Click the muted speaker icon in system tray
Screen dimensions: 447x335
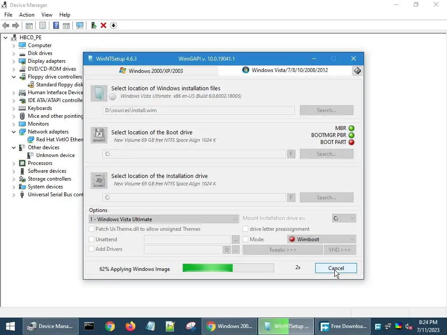coord(409,326)
